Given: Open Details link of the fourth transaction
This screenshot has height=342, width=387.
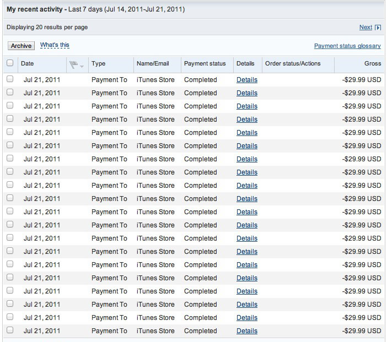Looking at the screenshot, I should tap(247, 120).
